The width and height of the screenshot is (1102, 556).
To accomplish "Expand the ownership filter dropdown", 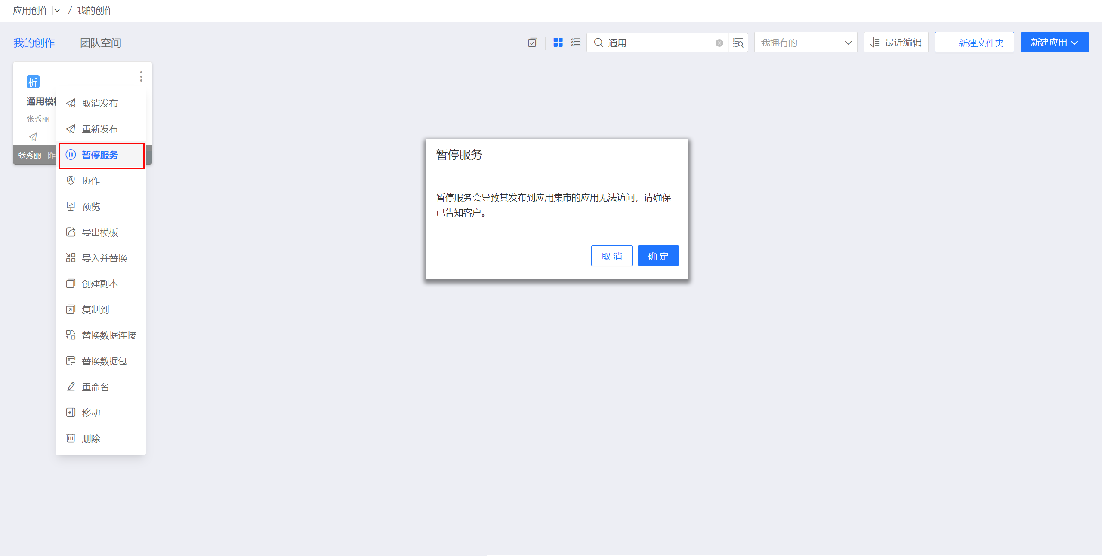I will click(x=806, y=43).
